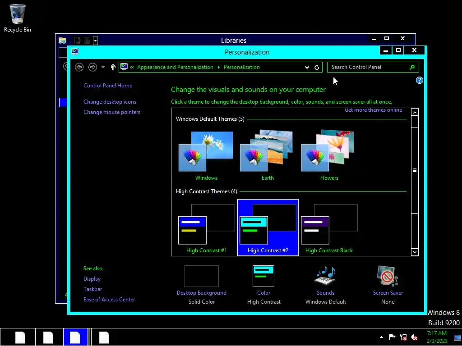The width and height of the screenshot is (462, 346).
Task: Open the Taskbar link under See also
Action: coord(92,289)
